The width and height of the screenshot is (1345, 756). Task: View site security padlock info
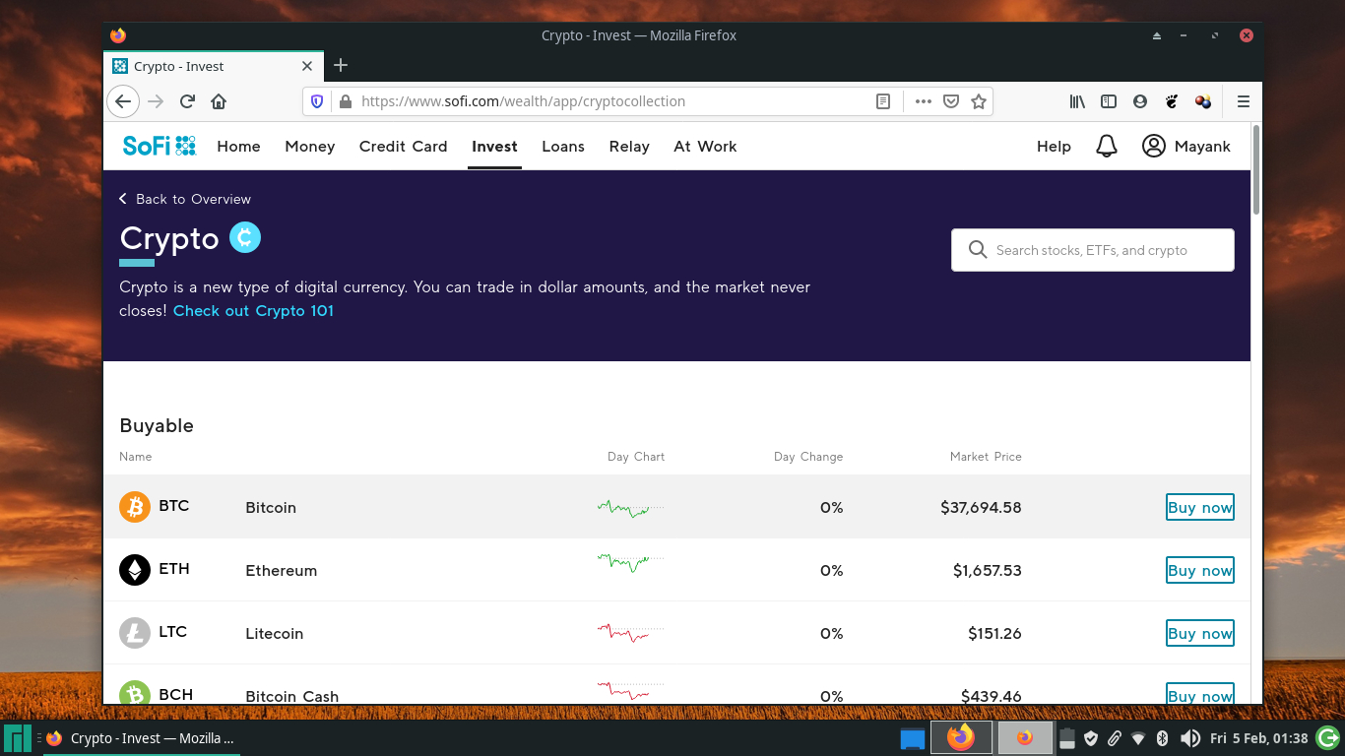click(345, 101)
